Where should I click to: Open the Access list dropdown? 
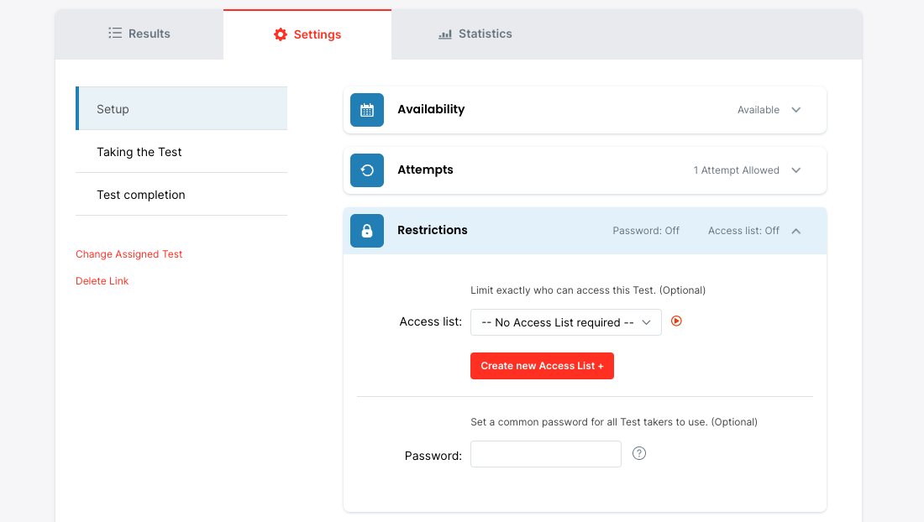(x=565, y=322)
